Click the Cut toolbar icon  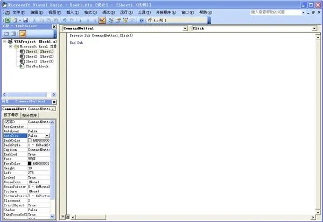point(34,20)
